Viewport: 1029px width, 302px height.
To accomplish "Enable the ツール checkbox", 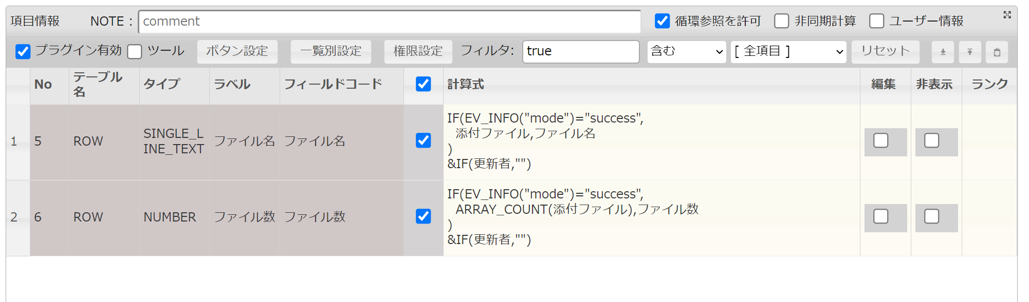I will click(135, 51).
